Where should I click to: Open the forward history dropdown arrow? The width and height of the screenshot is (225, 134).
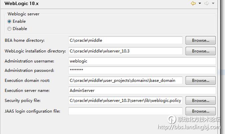point(213,3)
